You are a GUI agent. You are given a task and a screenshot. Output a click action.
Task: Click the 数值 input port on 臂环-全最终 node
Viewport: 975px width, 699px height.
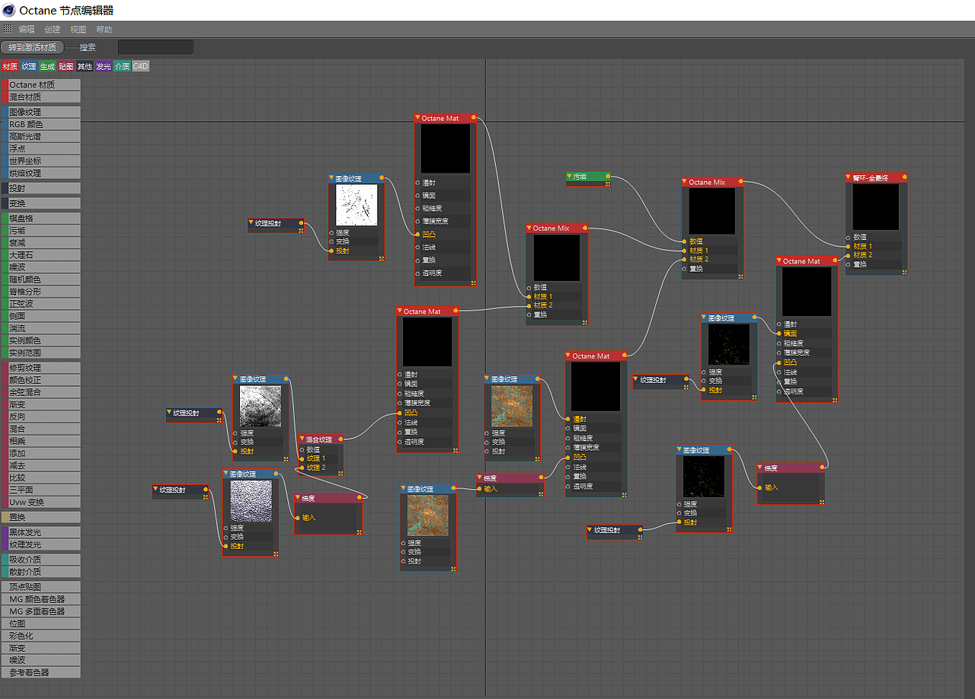848,237
